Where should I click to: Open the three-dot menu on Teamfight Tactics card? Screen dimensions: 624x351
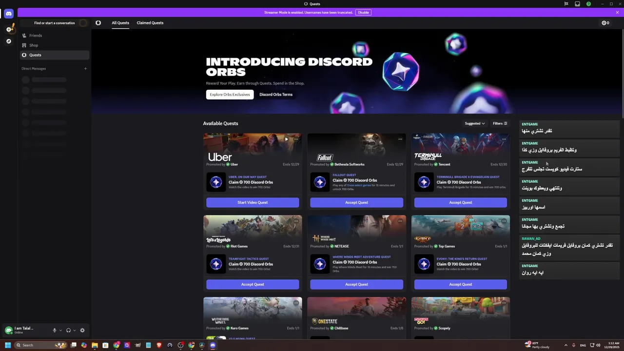(296, 221)
